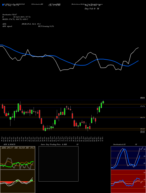
Task: Click the 'SI 14/3: 50.9 / 57.74' value
Action: (22, 17)
